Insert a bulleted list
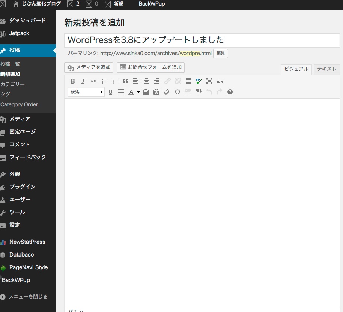This screenshot has width=343, height=312. coord(104,81)
